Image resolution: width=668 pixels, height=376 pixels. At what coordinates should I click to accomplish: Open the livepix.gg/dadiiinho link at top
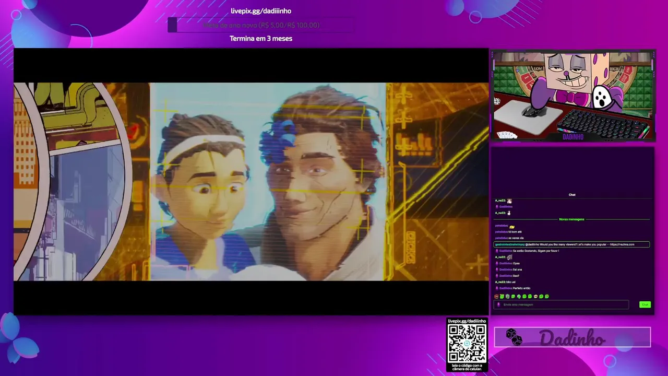261,11
